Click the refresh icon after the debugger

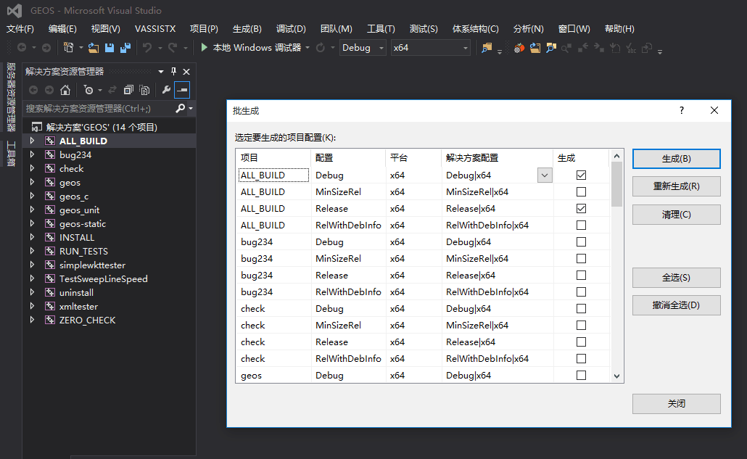tap(321, 48)
